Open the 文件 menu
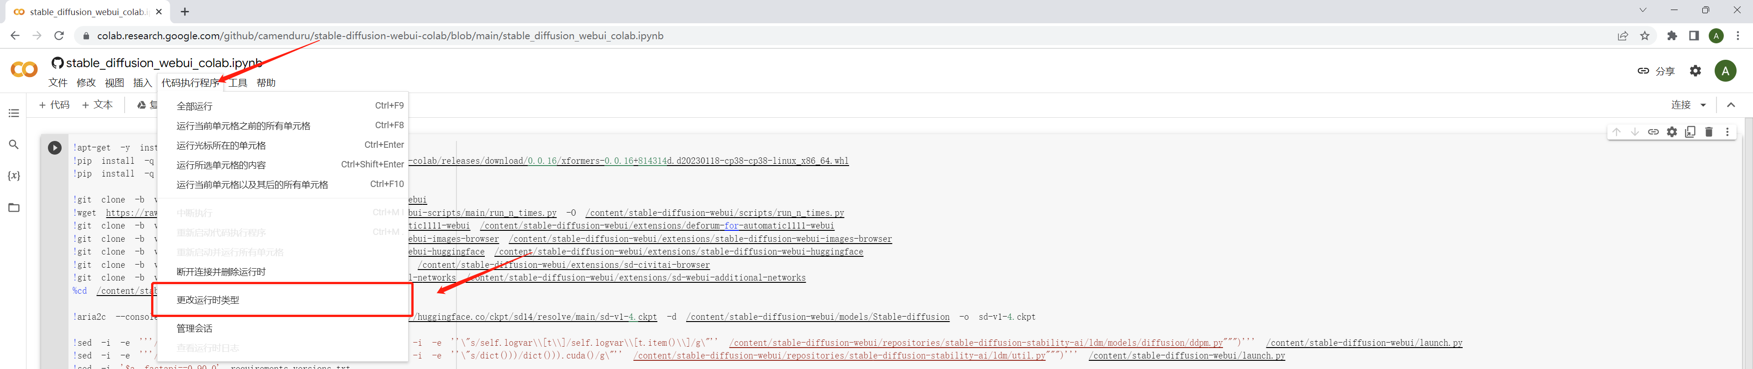 58,83
